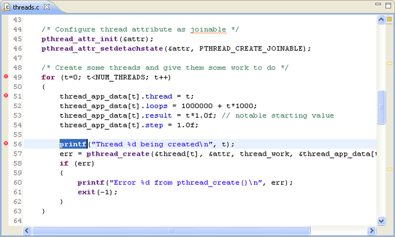Viewport: 395px width, 237px height.
Task: Maximize the editor view
Action: [x=388, y=6]
